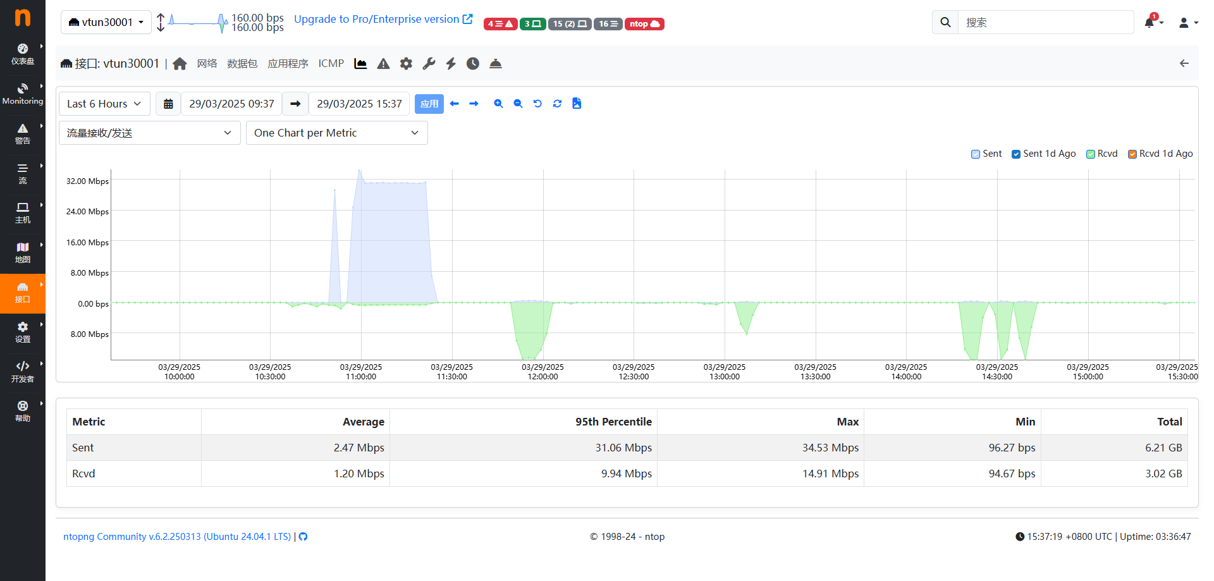Viewport: 1214px width, 581px height.
Task: Open the One Chart per Metric dropdown
Action: [x=336, y=133]
